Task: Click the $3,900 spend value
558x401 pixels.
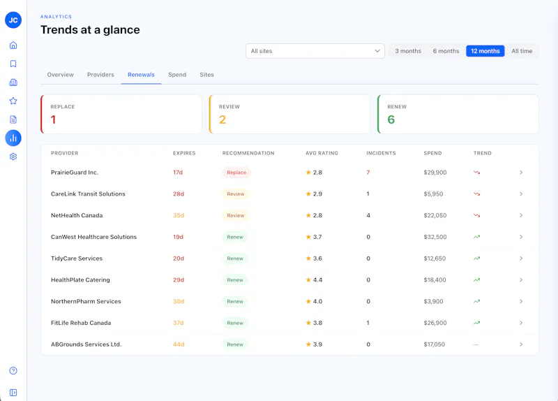Action: 433,301
